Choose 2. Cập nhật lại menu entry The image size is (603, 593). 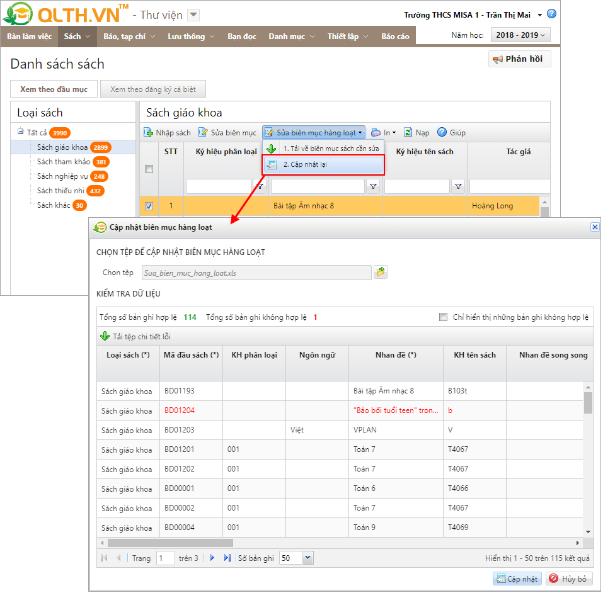[323, 164]
